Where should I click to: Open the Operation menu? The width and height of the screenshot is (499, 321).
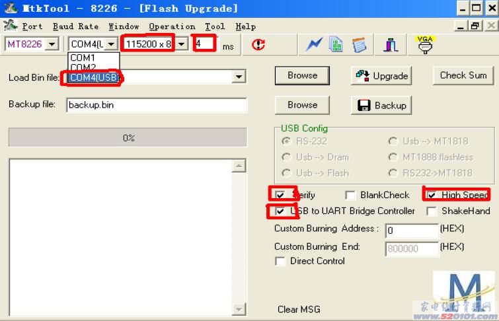click(172, 26)
